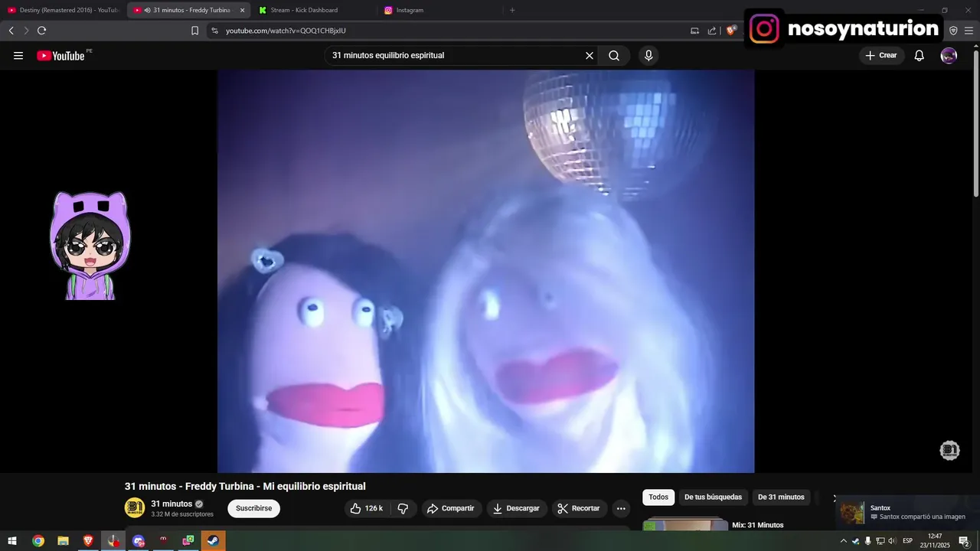Screen dimensions: 980x551
Task: Reload the current page
Action: click(x=41, y=31)
